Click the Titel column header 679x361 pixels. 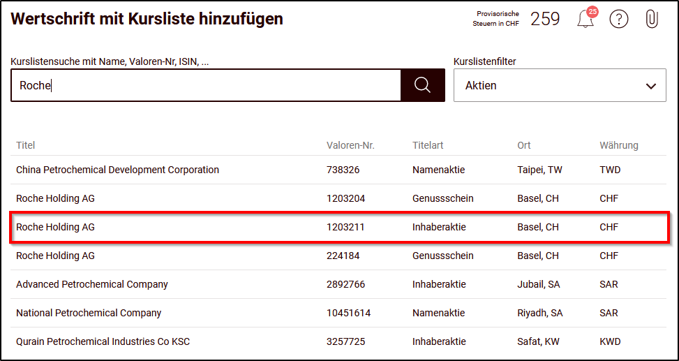[26, 145]
